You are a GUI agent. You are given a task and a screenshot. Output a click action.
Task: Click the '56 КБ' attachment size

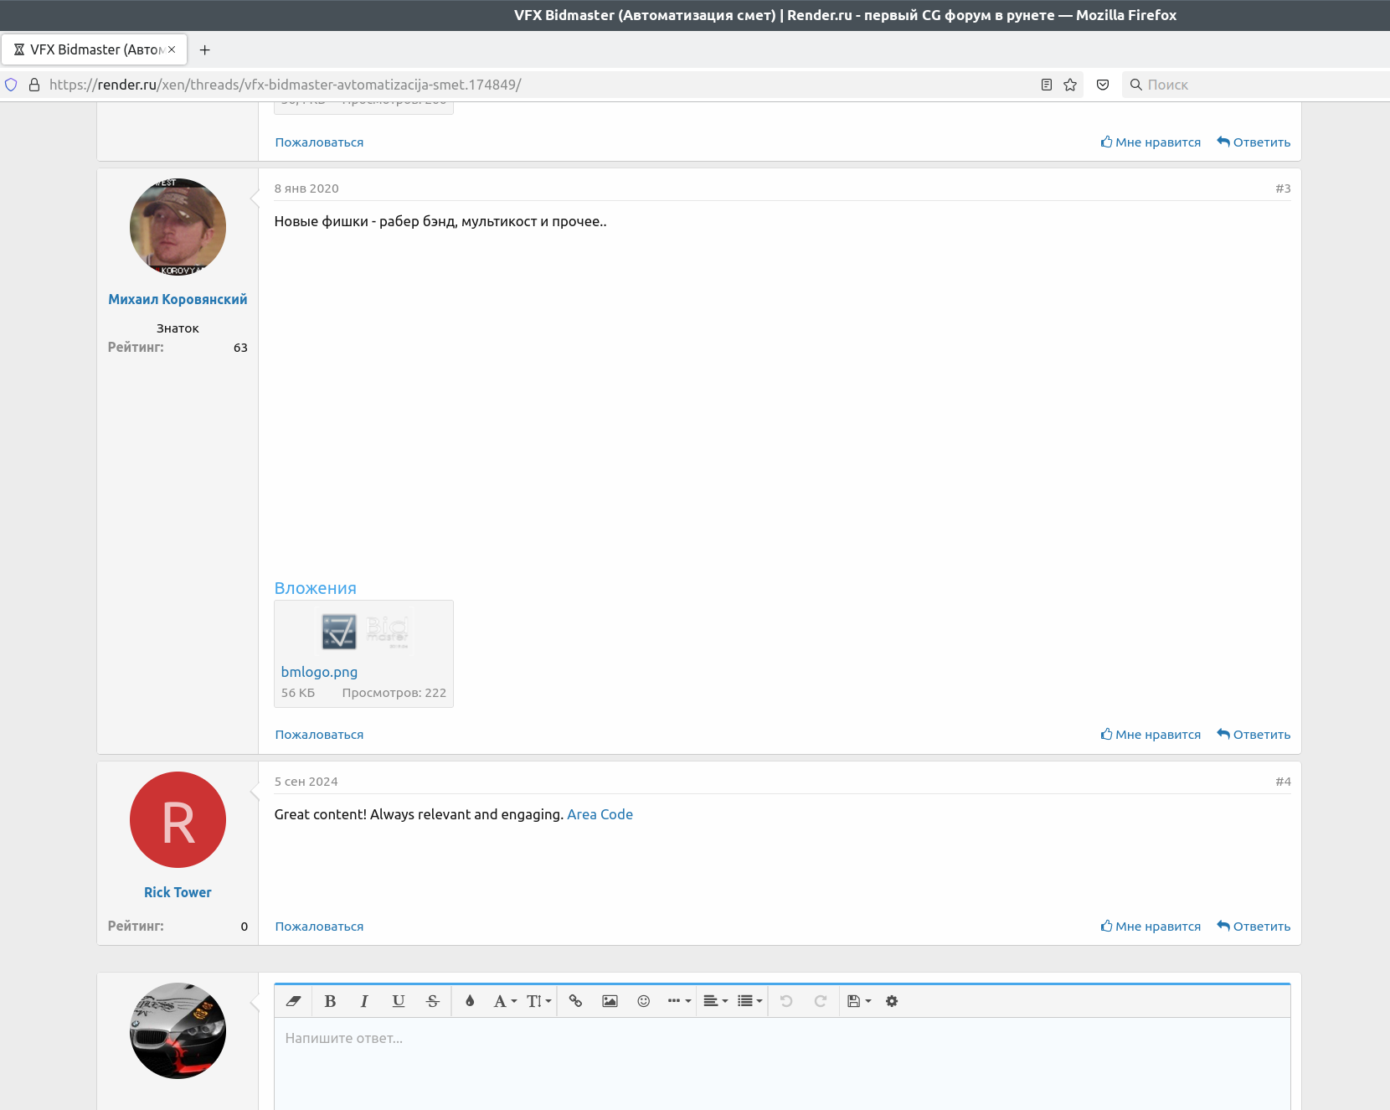[298, 693]
